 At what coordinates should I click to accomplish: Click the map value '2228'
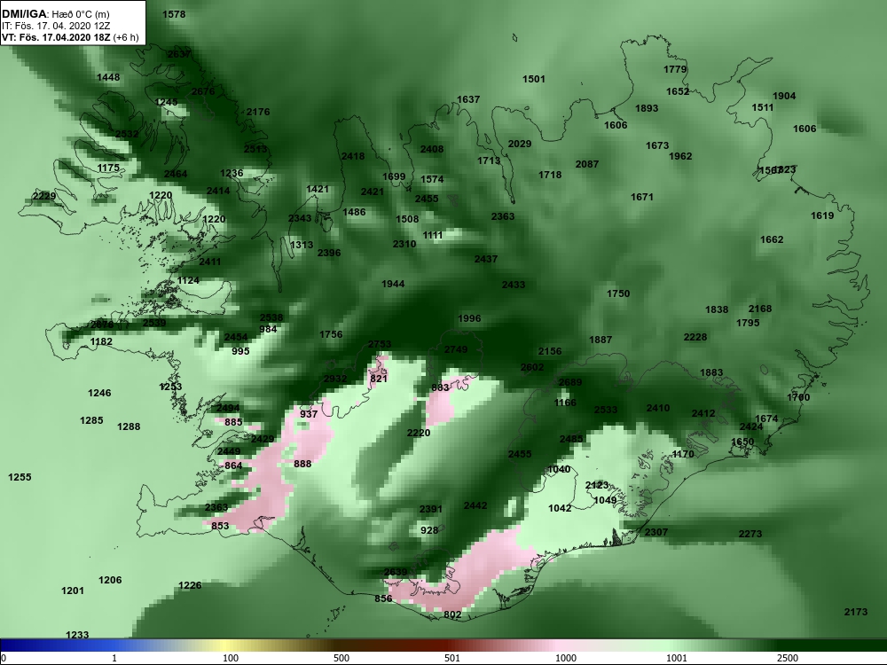[695, 337]
